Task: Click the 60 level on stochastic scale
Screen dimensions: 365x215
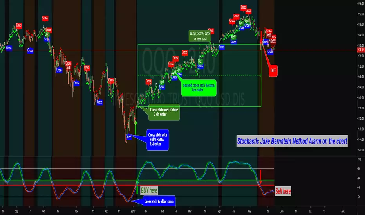Action: click(x=359, y=178)
